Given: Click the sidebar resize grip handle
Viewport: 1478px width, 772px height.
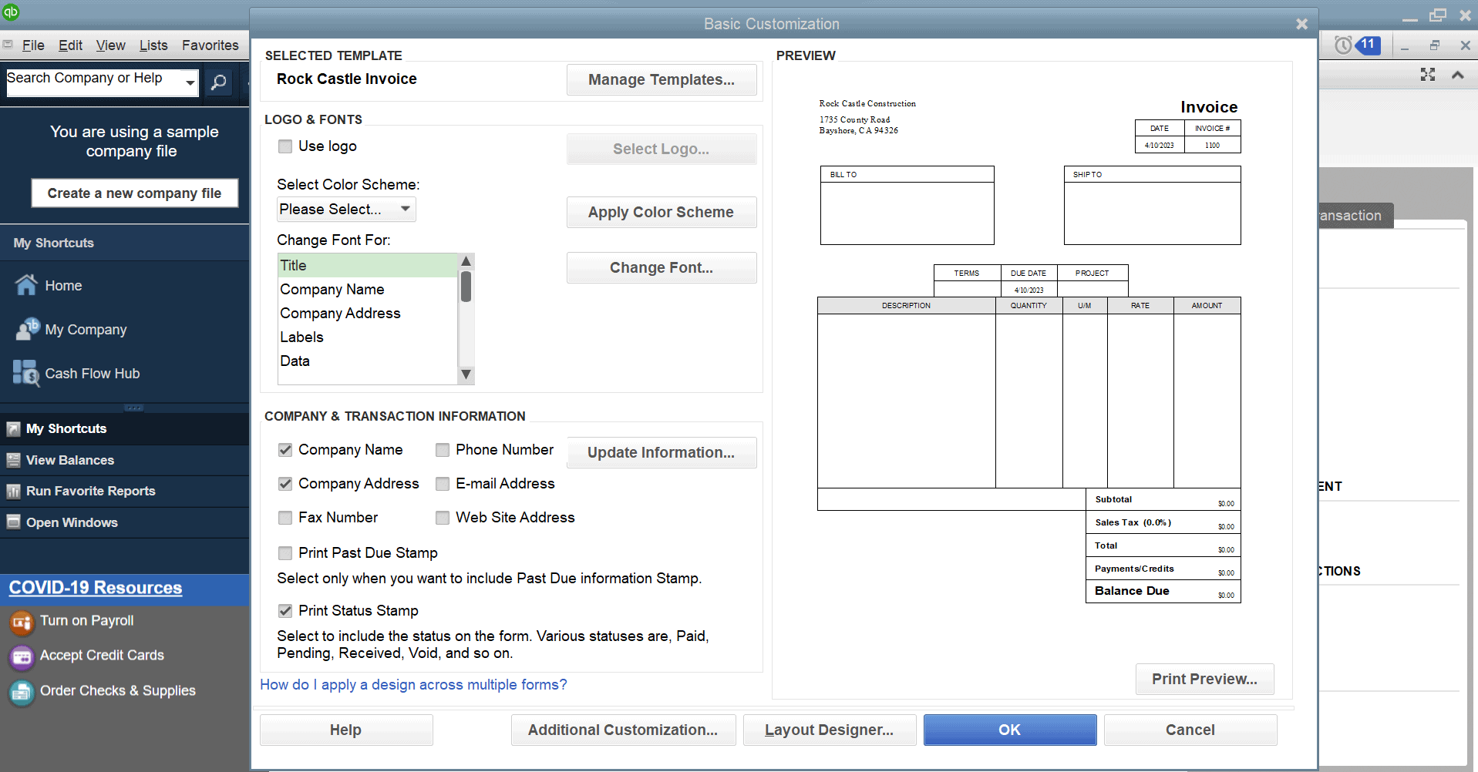Looking at the screenshot, I should [133, 408].
